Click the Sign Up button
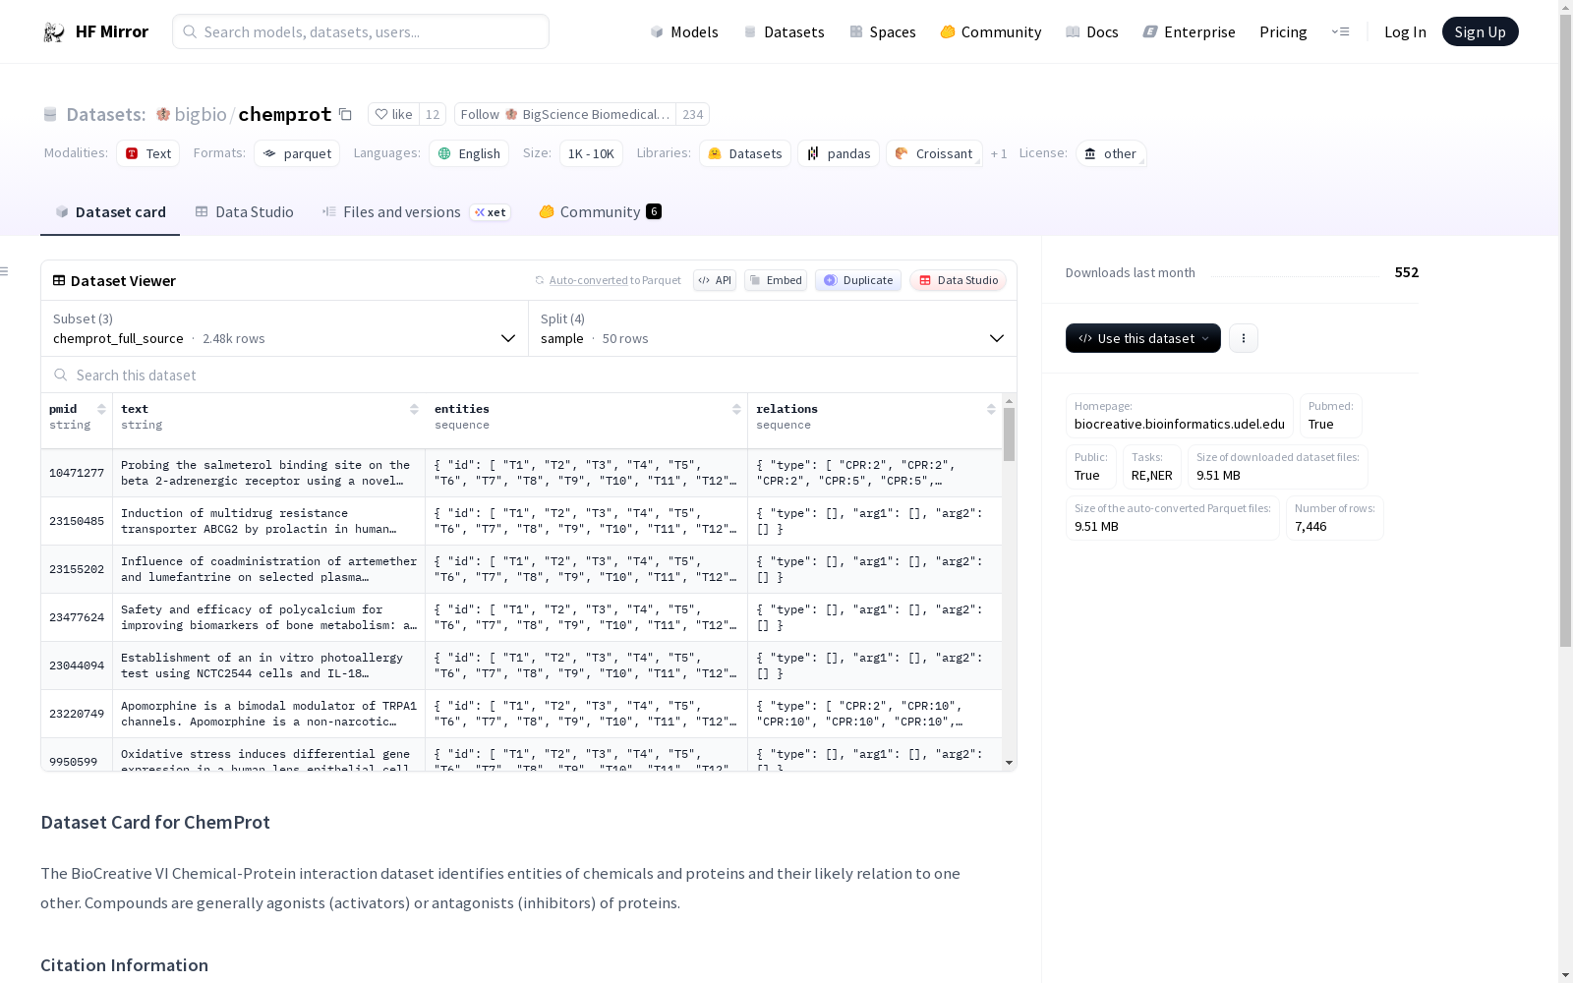The width and height of the screenshot is (1573, 983). point(1480,31)
